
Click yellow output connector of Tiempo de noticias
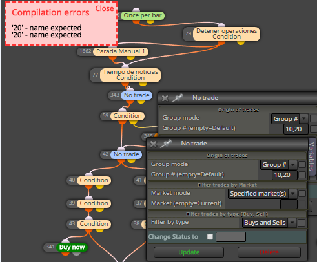pyautogui.click(x=143, y=84)
